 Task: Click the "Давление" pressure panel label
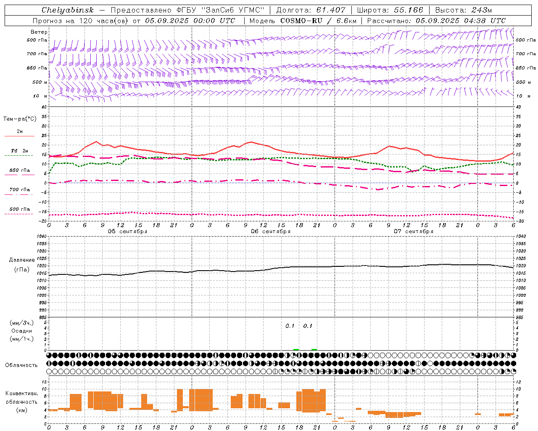22,260
